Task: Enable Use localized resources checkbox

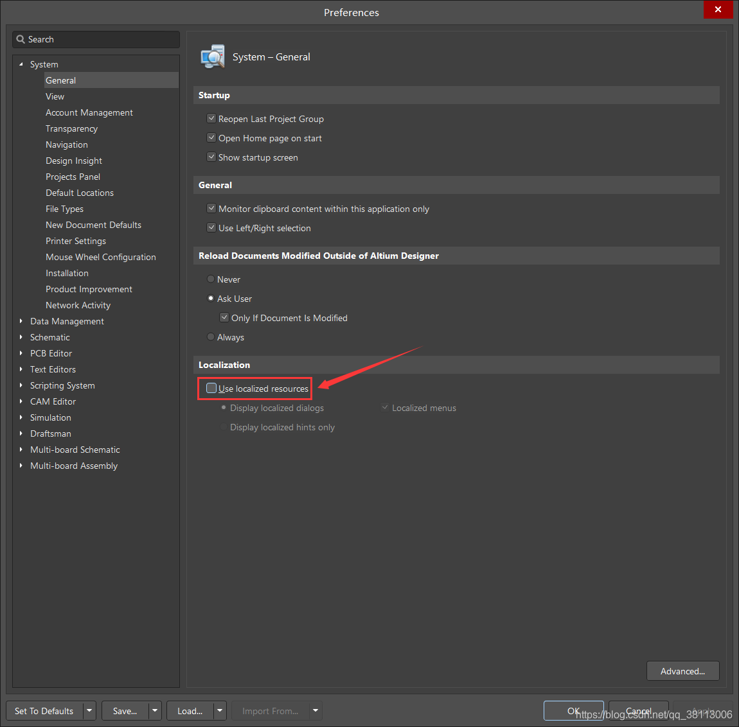Action: point(211,388)
